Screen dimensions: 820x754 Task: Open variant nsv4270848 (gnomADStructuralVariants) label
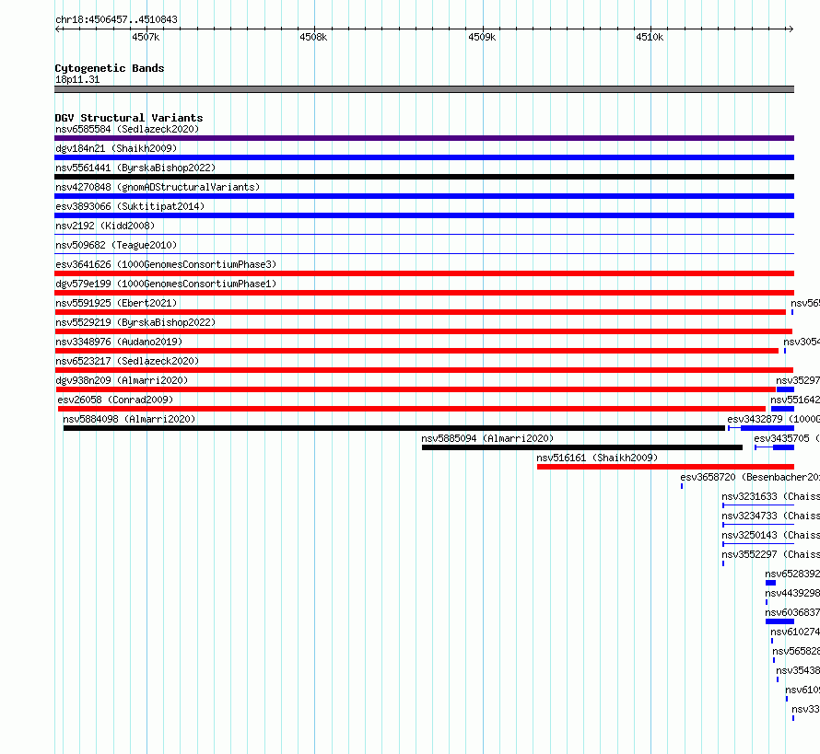158,187
